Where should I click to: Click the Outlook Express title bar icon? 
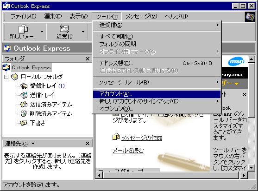click(x=6, y=6)
